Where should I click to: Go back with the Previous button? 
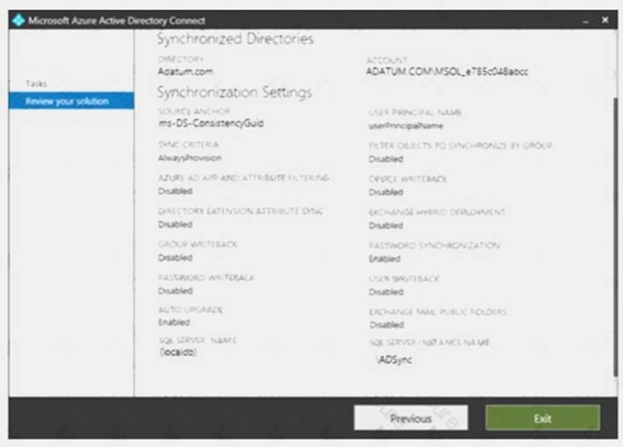[x=411, y=418]
